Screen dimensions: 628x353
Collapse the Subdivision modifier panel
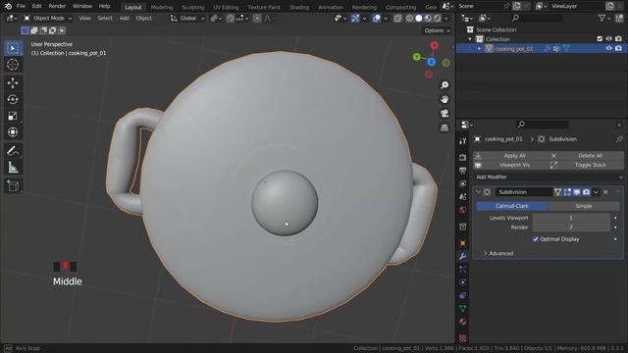click(x=478, y=192)
